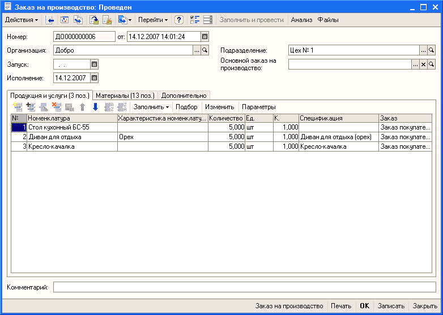Click magnifier icon next to Организация field
This screenshot has width=443, height=315.
coord(205,50)
